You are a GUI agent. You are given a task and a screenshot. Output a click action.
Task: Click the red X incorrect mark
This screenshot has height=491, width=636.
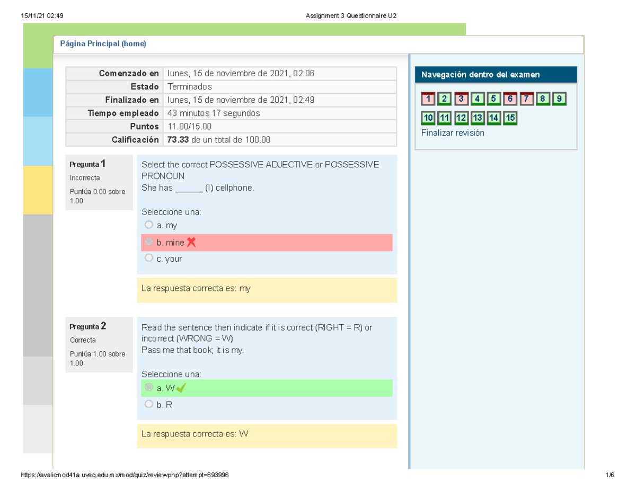pos(191,243)
